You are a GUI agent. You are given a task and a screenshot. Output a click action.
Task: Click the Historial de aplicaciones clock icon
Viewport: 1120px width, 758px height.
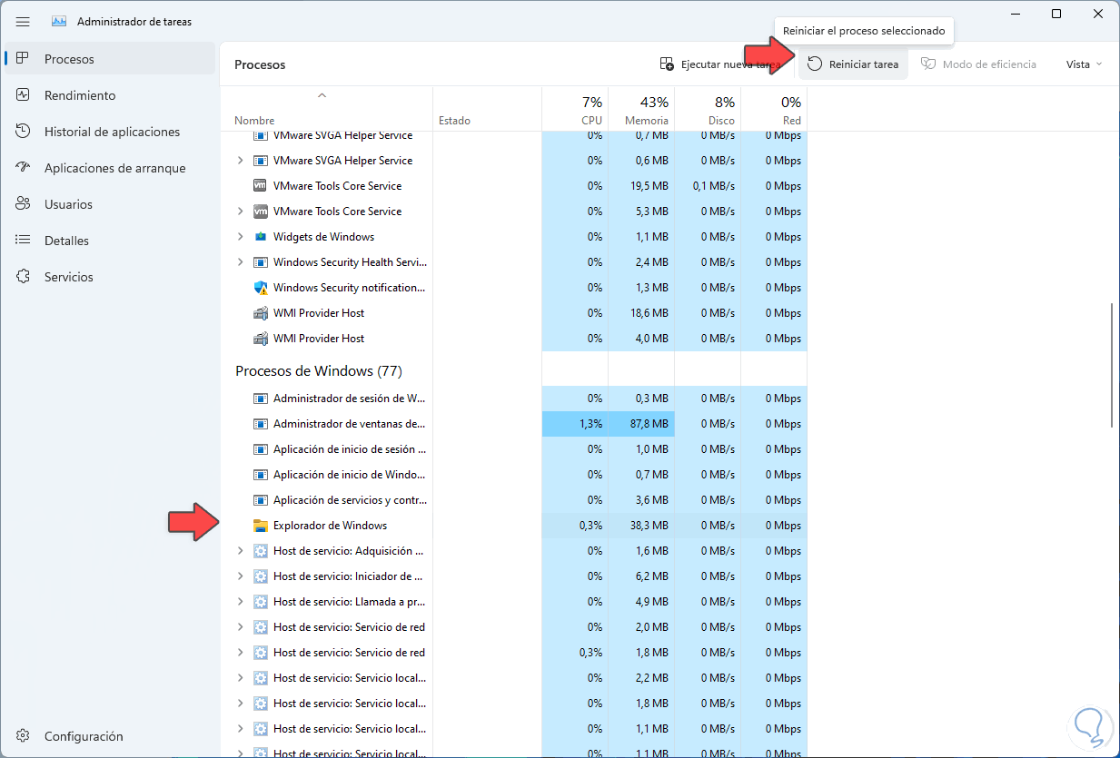point(24,132)
